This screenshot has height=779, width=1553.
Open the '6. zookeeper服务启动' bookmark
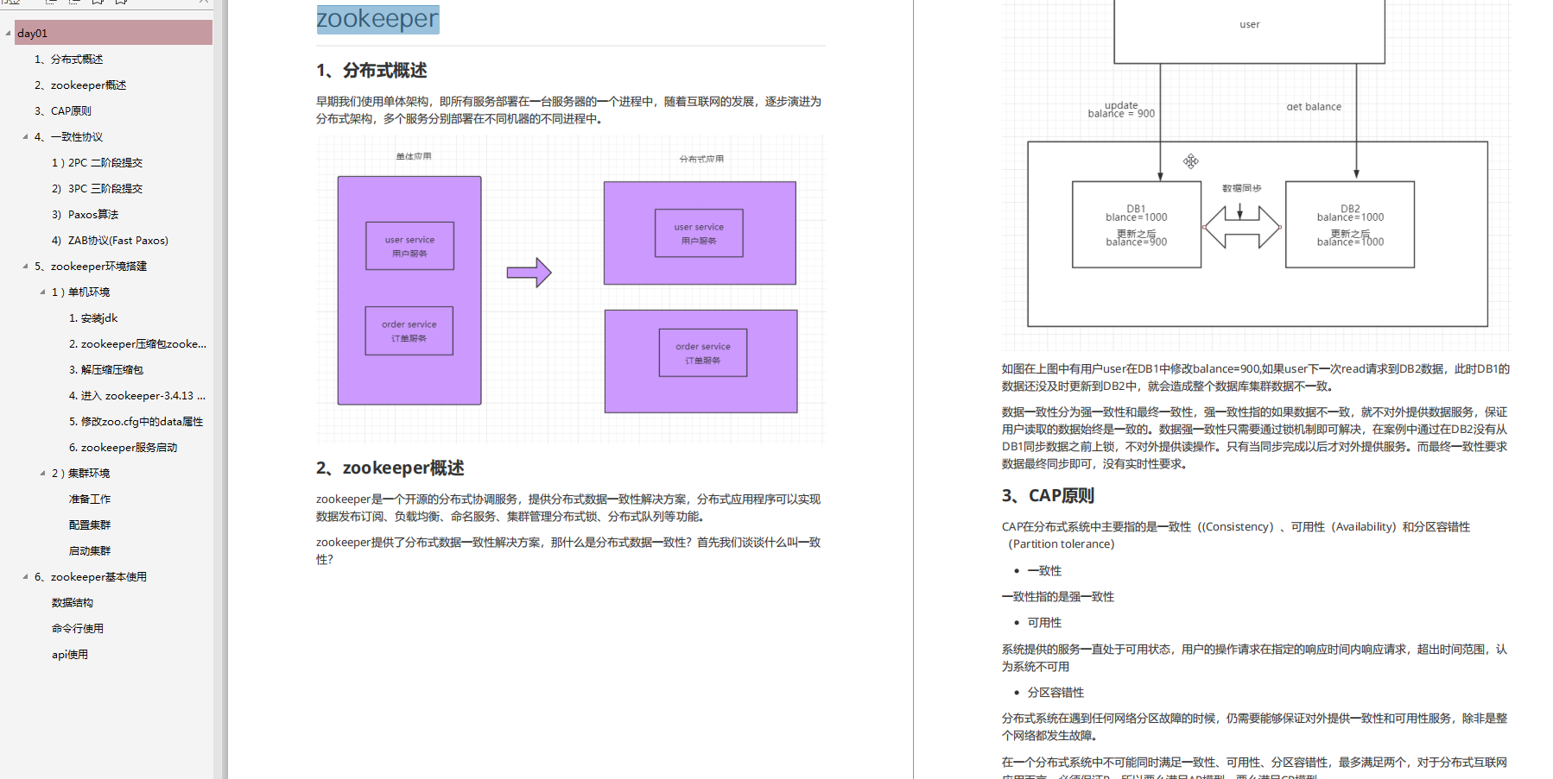[x=123, y=448]
